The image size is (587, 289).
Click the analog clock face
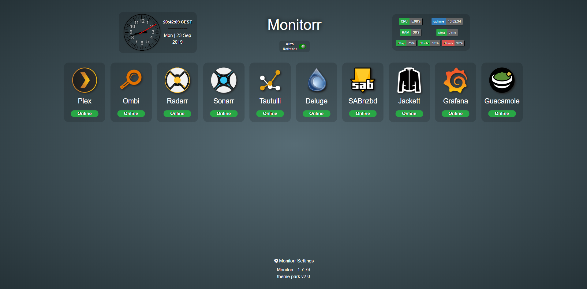[142, 32]
